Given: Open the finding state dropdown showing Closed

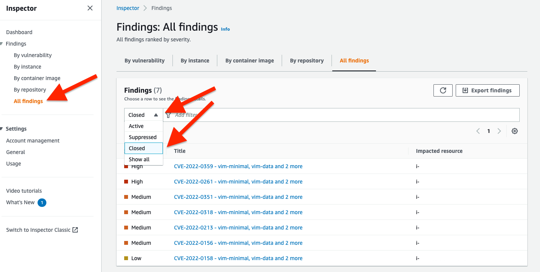Looking at the screenshot, I should pyautogui.click(x=143, y=115).
